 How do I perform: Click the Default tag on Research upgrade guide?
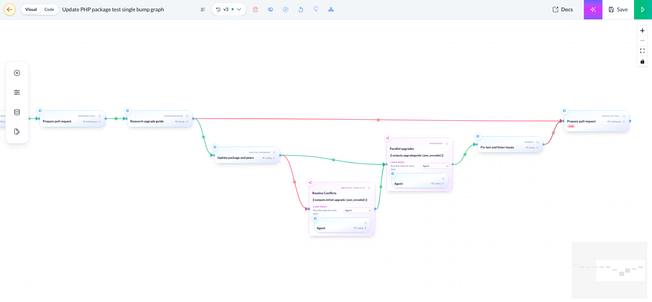[180, 121]
